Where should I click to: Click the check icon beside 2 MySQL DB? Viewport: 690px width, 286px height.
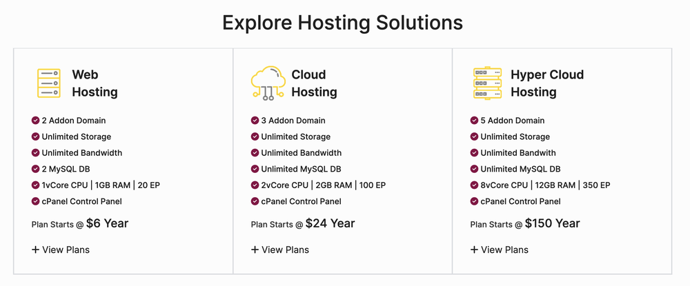pos(36,169)
